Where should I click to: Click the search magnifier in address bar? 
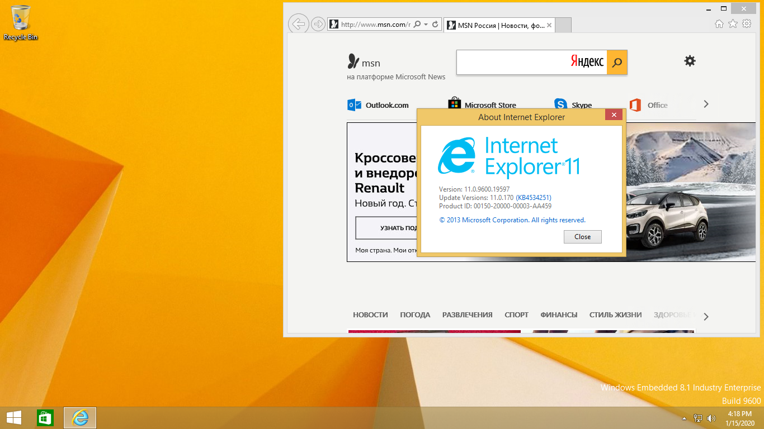tap(417, 25)
